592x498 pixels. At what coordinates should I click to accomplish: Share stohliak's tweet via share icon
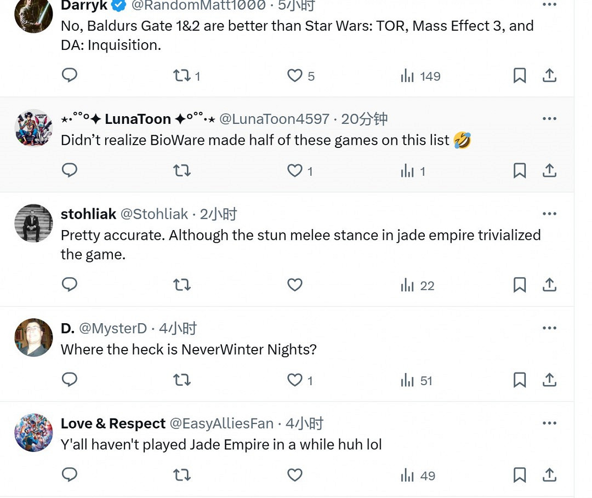click(549, 285)
